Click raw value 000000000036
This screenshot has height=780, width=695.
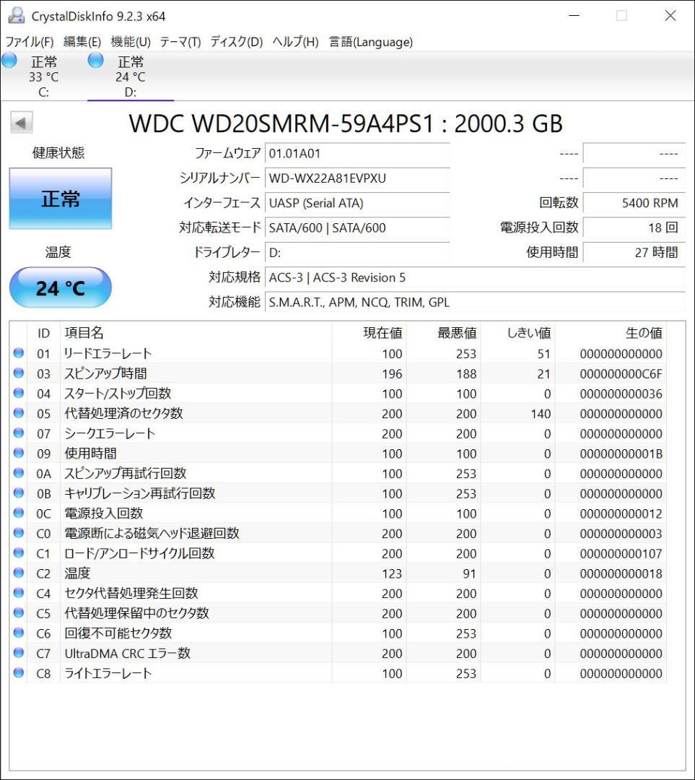[621, 394]
